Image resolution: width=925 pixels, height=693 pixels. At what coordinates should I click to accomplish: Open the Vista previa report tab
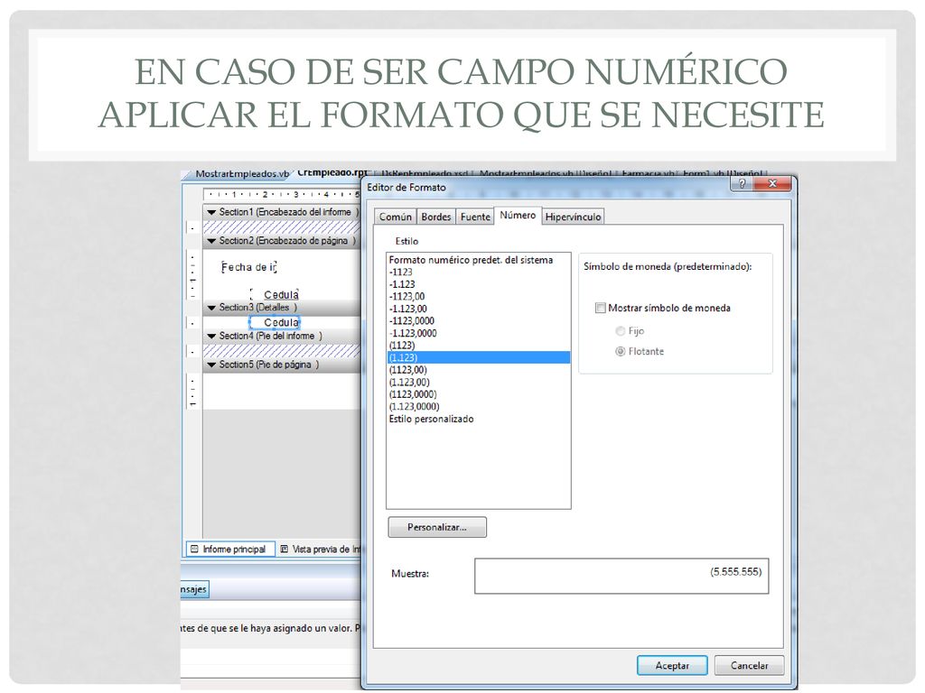322,550
